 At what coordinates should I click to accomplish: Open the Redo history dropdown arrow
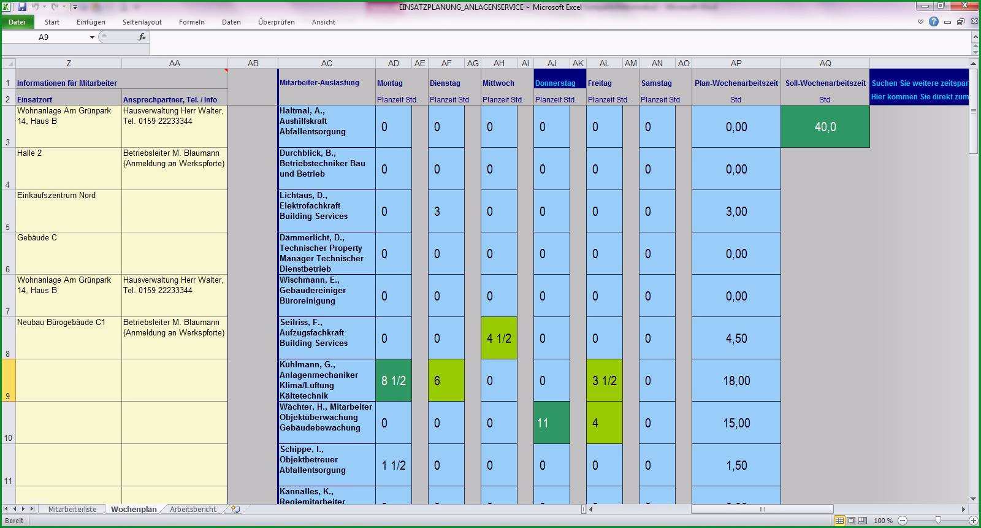click(63, 7)
